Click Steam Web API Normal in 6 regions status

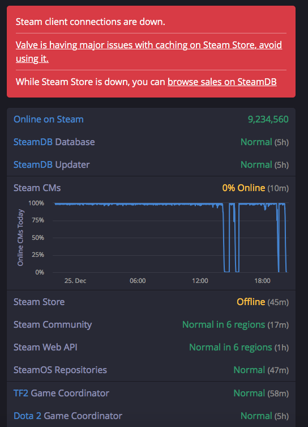(x=230, y=347)
